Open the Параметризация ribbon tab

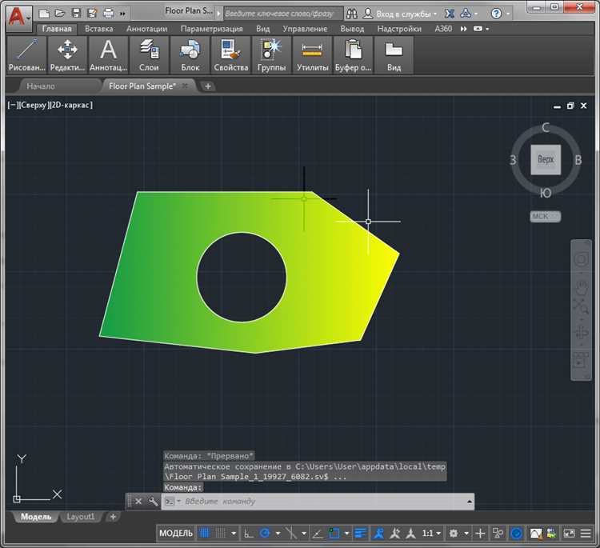point(211,29)
